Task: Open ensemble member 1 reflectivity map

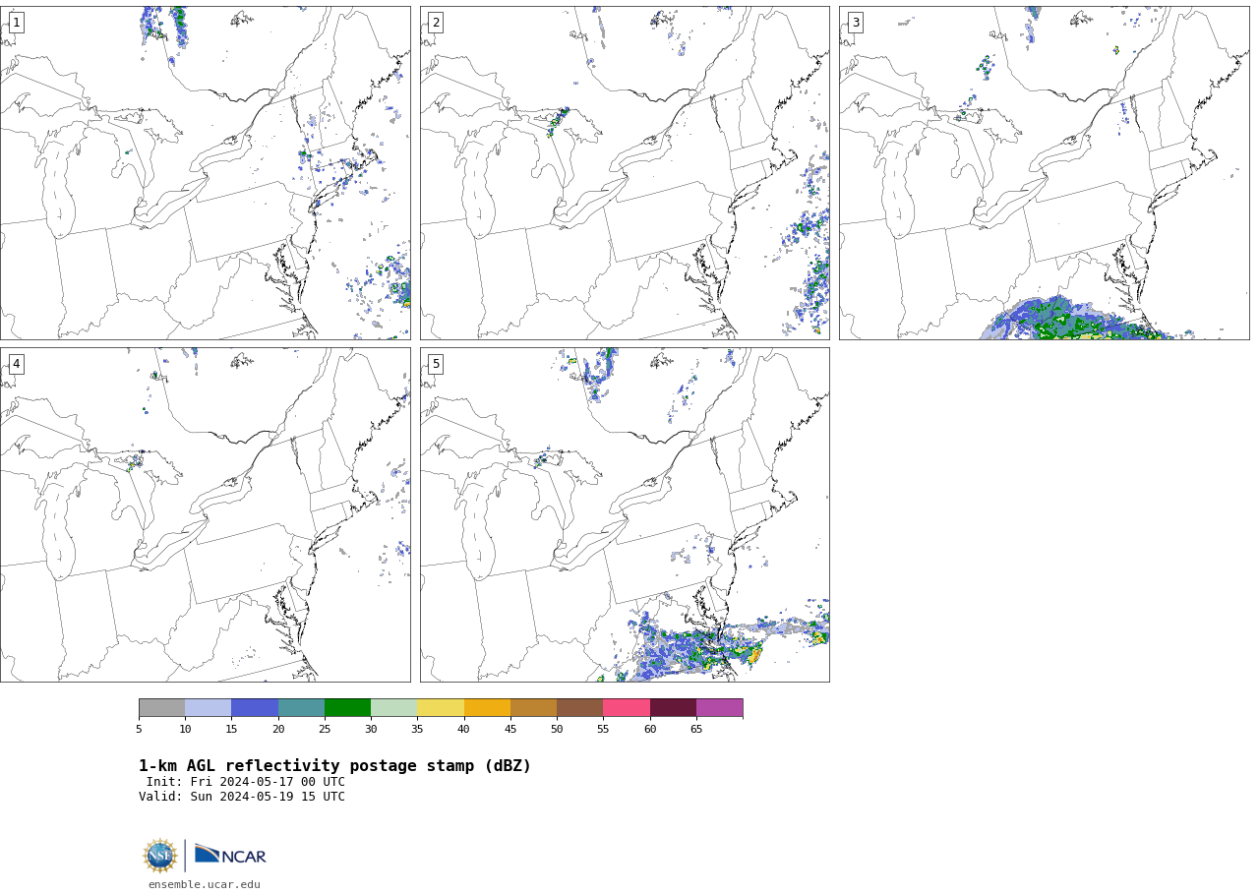Action: point(205,173)
